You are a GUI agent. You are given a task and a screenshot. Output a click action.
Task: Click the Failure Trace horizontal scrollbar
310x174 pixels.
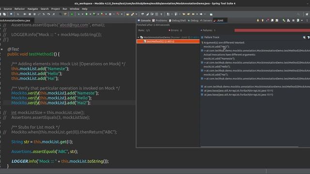pos(249,146)
